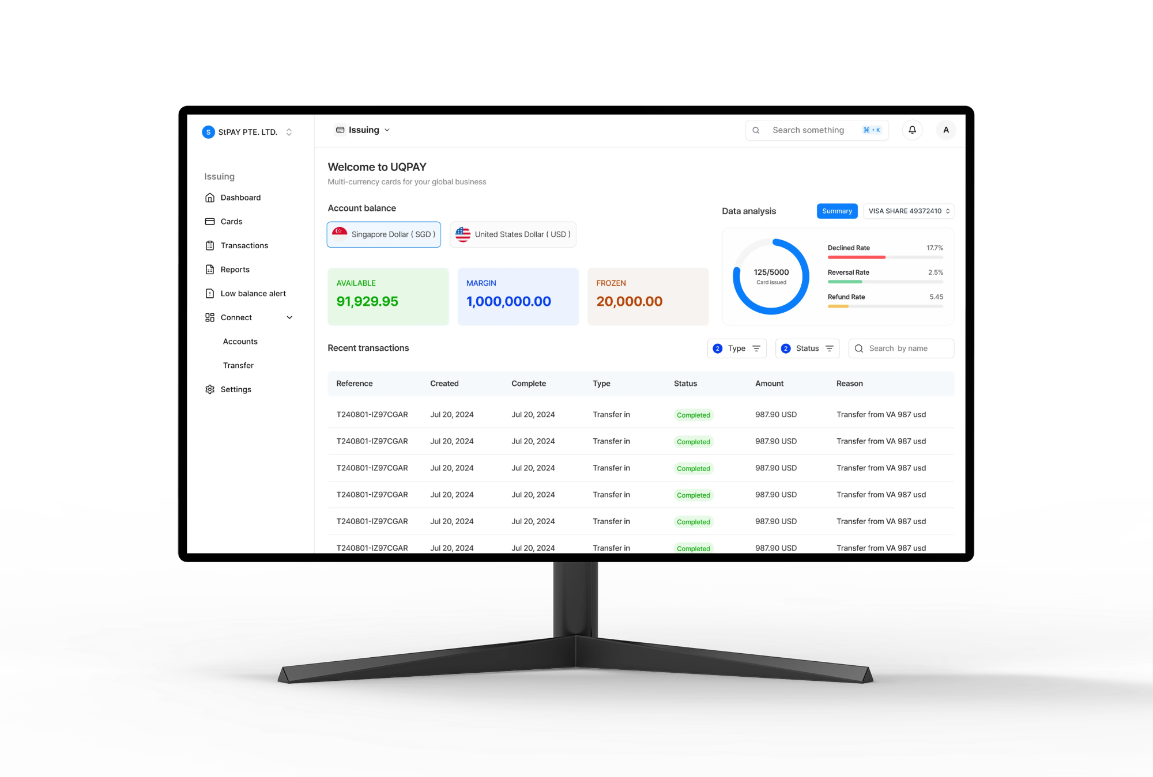The width and height of the screenshot is (1153, 777).
Task: Click the Type filter lines icon
Action: click(756, 348)
